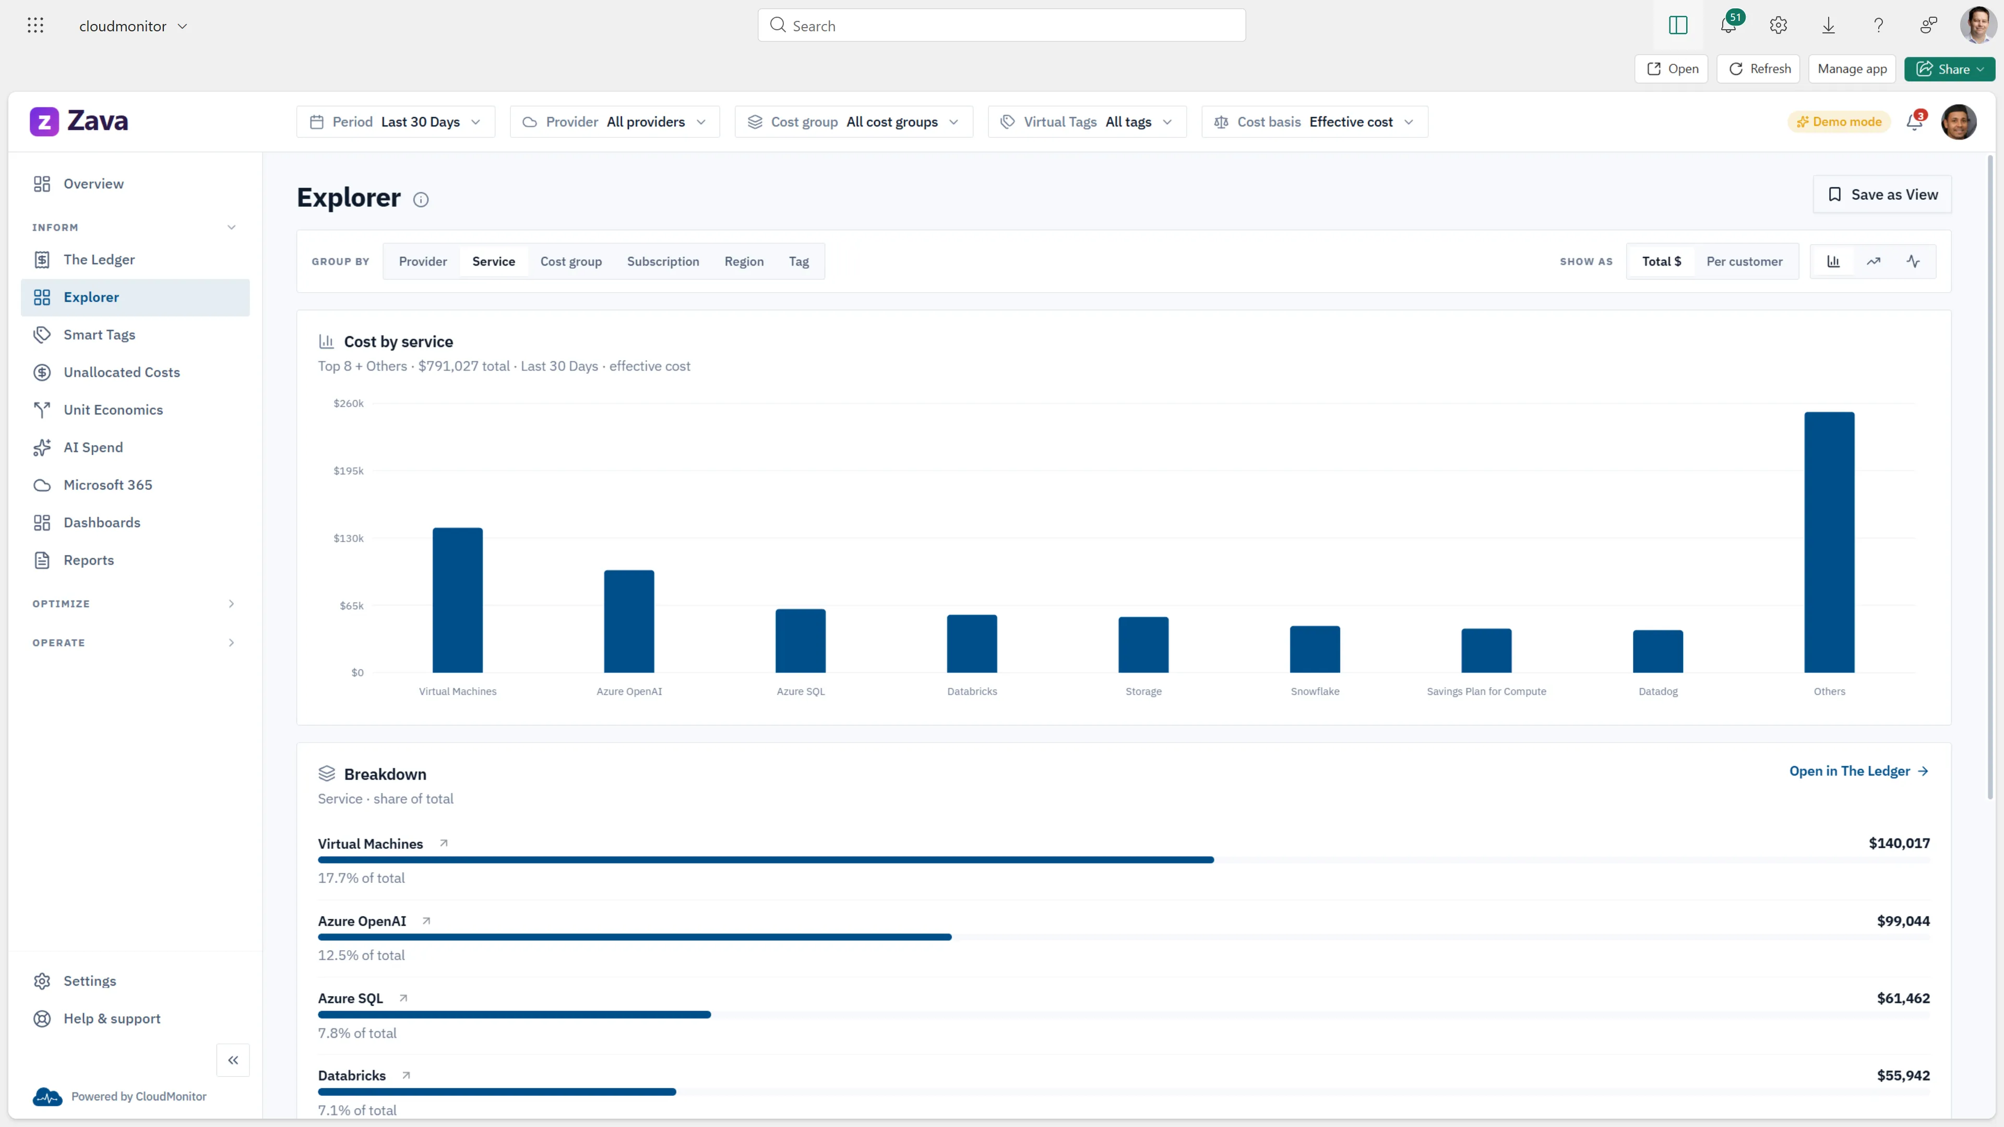Viewport: 2004px width, 1127px height.
Task: Click the feedback people icon in top bar
Action: (x=1928, y=26)
